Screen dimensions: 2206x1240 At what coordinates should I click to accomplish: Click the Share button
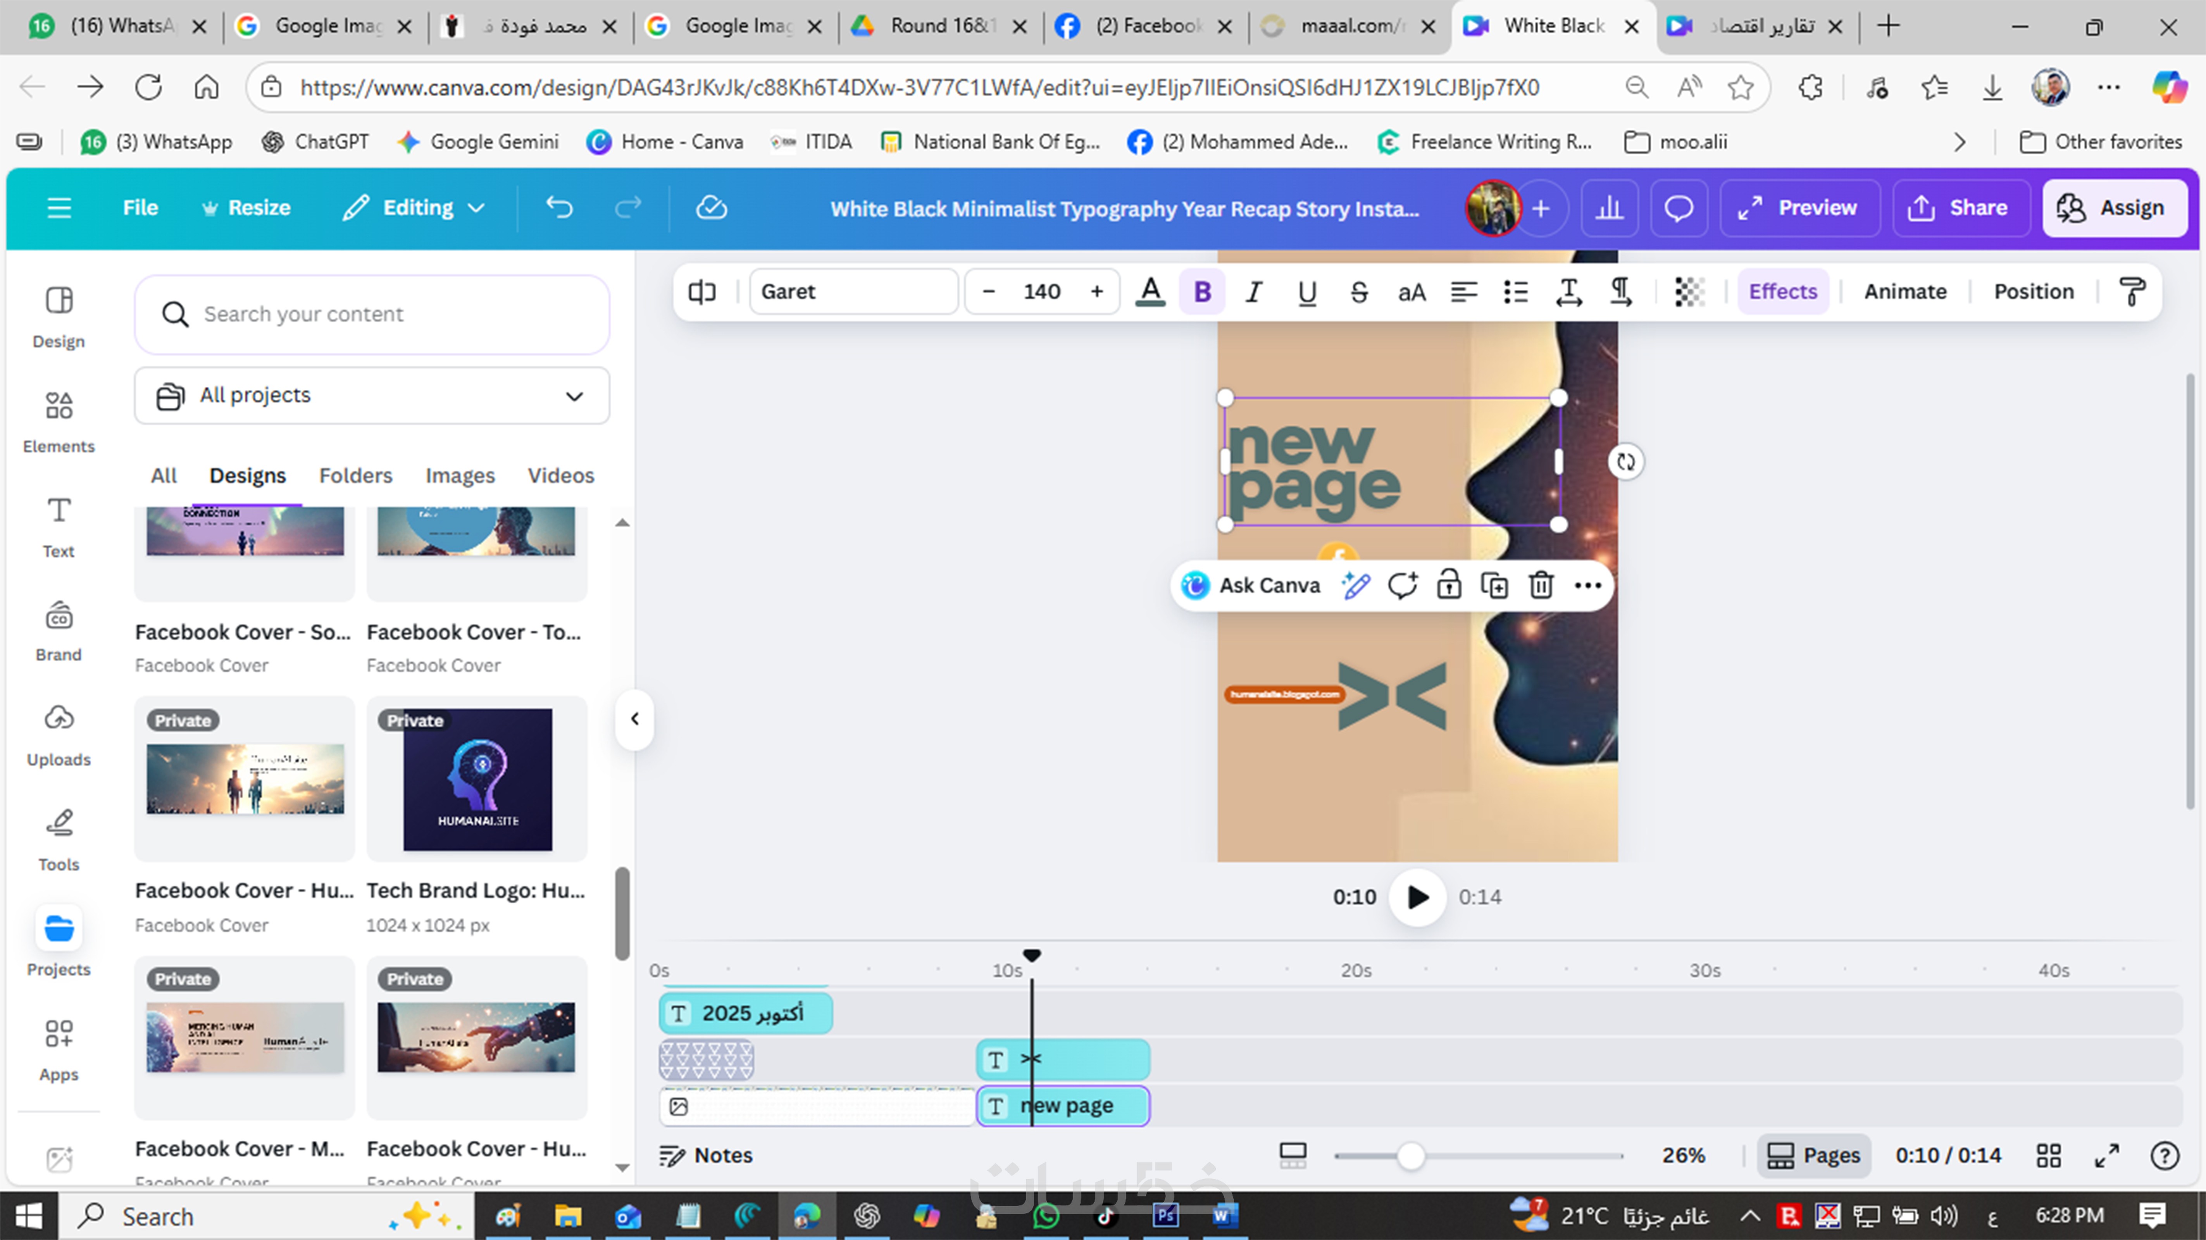click(x=1960, y=208)
